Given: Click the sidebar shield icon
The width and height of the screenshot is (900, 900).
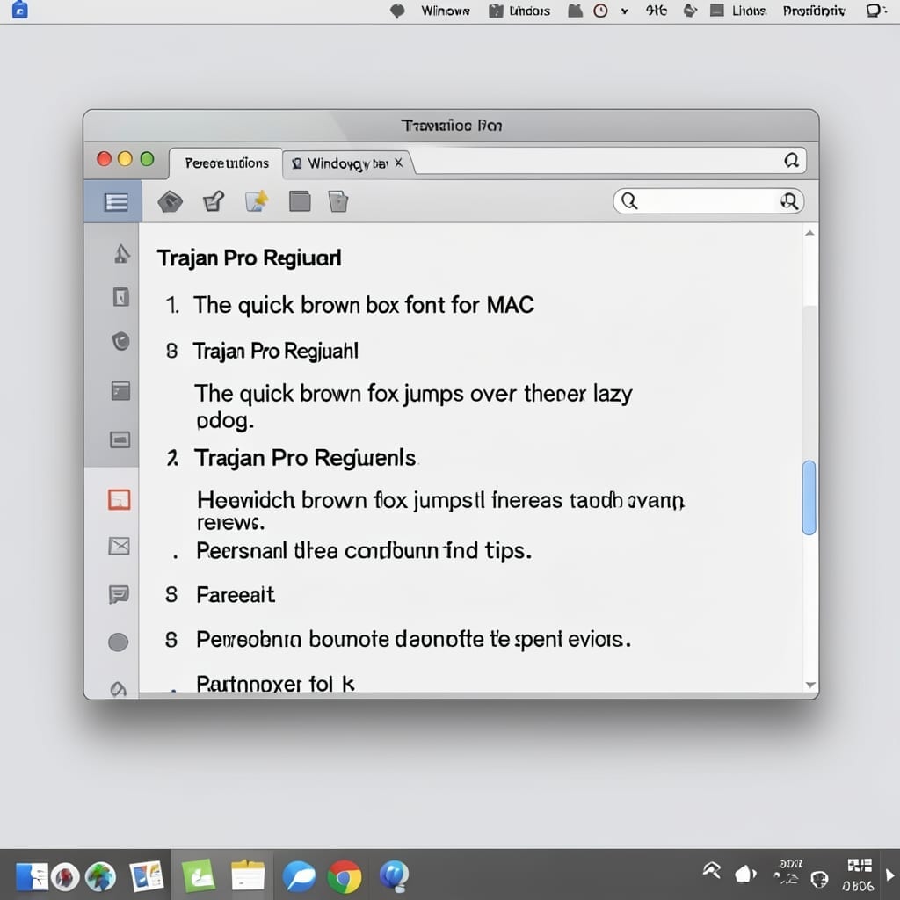Looking at the screenshot, I should coord(120,342).
